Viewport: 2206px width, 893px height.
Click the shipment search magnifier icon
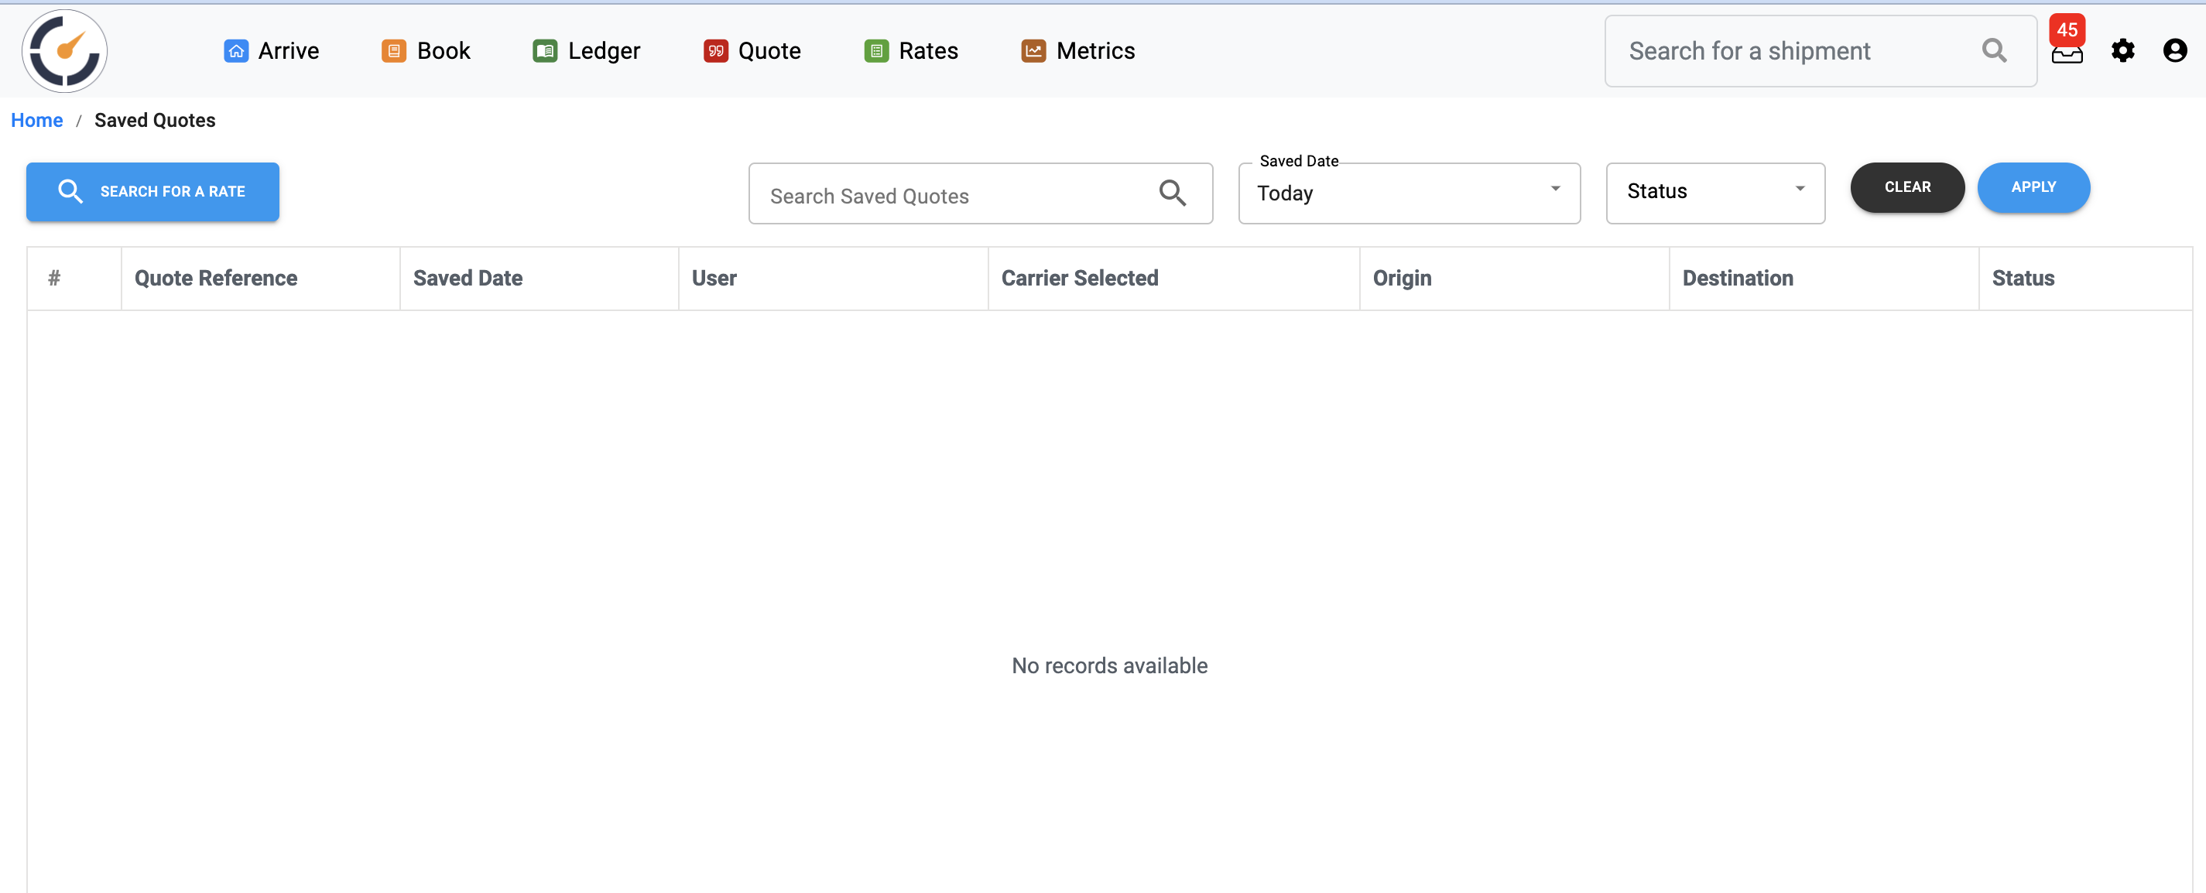(1994, 50)
